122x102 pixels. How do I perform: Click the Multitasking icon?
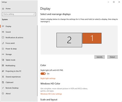3,66
